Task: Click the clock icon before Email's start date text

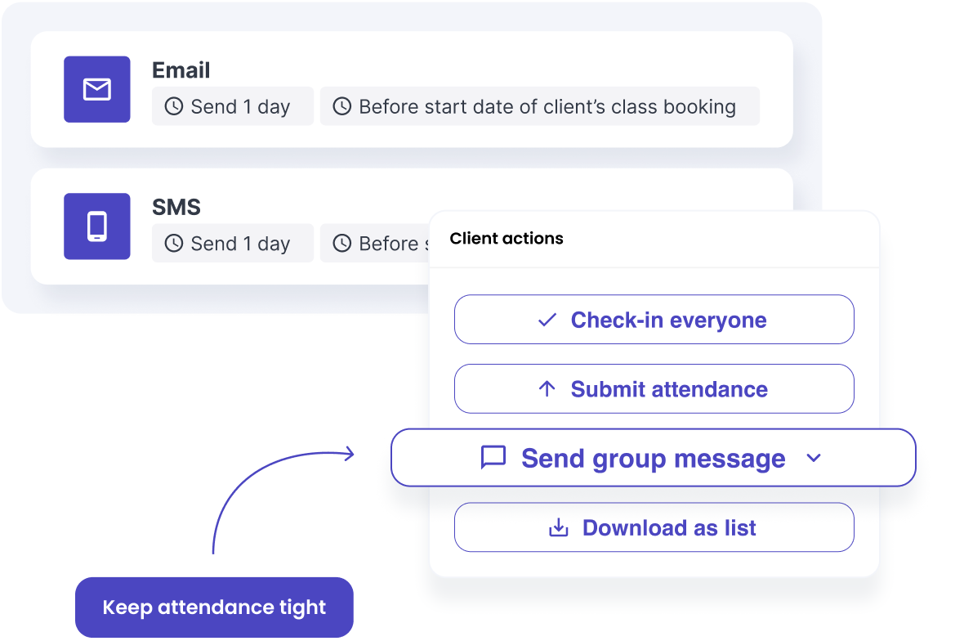Action: [x=341, y=106]
